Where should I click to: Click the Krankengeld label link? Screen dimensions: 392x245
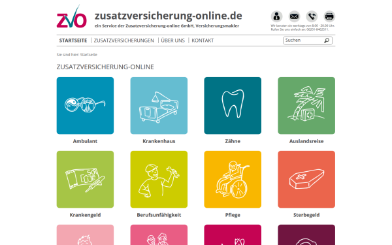pyautogui.click(x=85, y=215)
